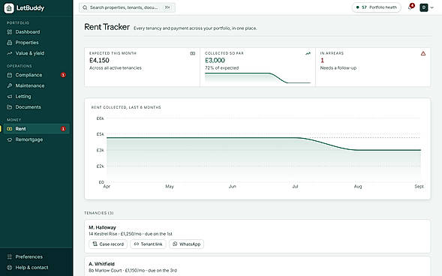This screenshot has width=442, height=276.
Task: Click the user avatar icon
Action: click(x=424, y=7)
